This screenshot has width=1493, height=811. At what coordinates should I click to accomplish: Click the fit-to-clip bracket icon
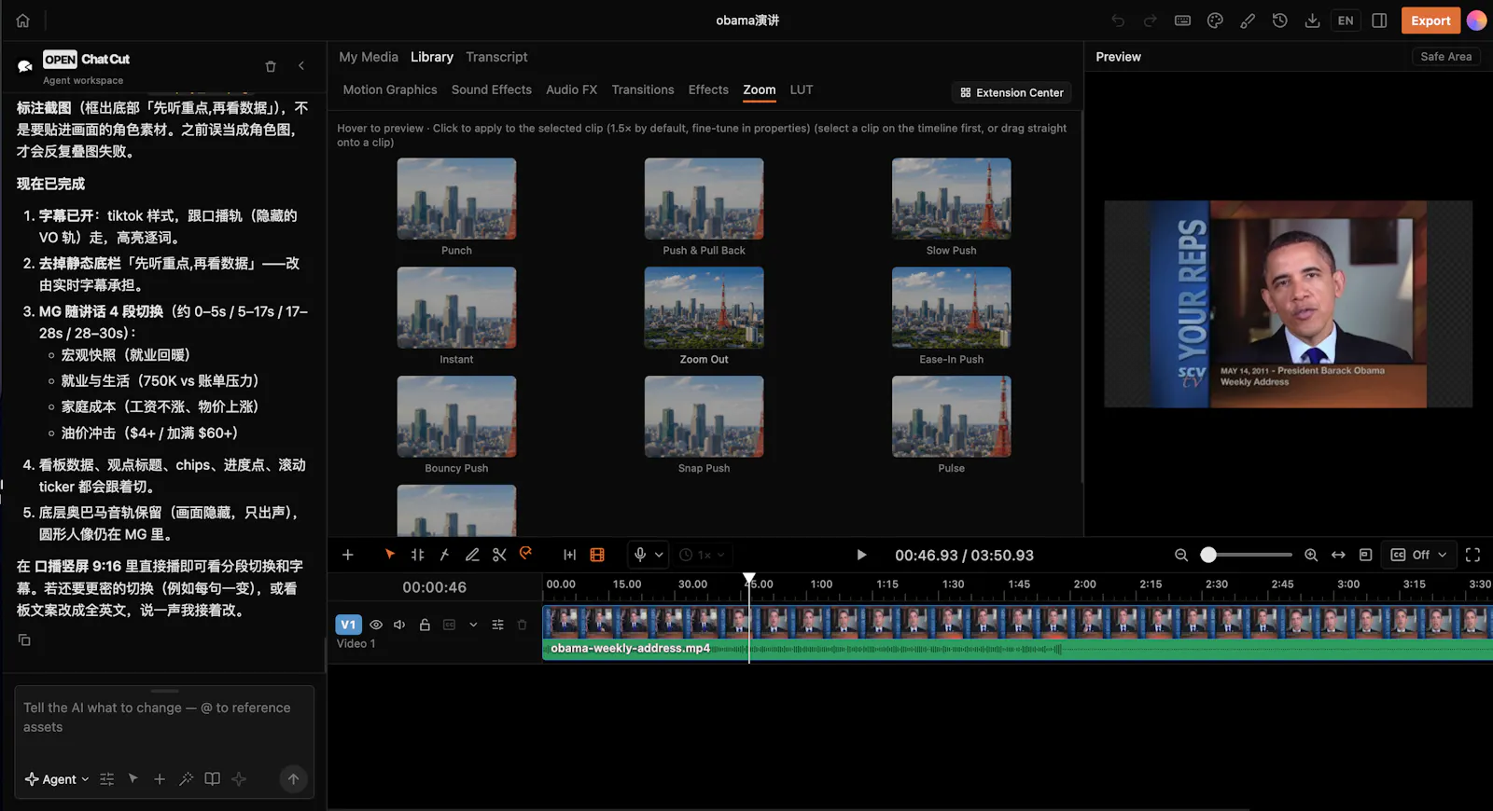coord(569,555)
